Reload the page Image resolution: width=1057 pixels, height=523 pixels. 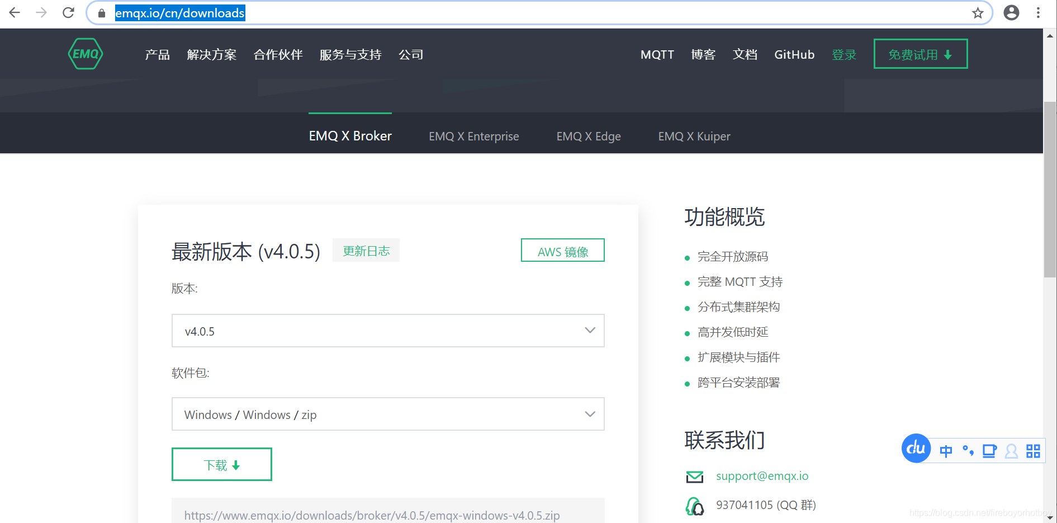click(68, 12)
